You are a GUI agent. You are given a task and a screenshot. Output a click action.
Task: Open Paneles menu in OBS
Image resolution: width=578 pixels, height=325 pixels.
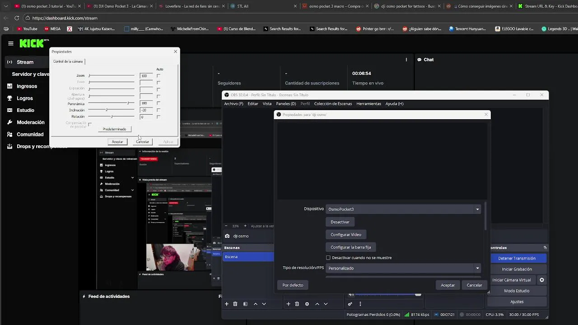[x=286, y=104]
